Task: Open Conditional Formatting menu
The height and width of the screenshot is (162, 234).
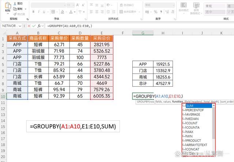Action: 184,7
